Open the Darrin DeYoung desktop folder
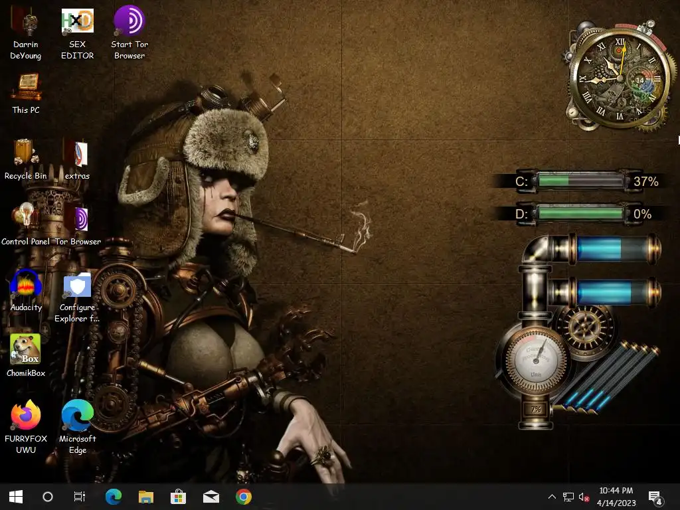This screenshot has width=680, height=510. tap(26, 34)
